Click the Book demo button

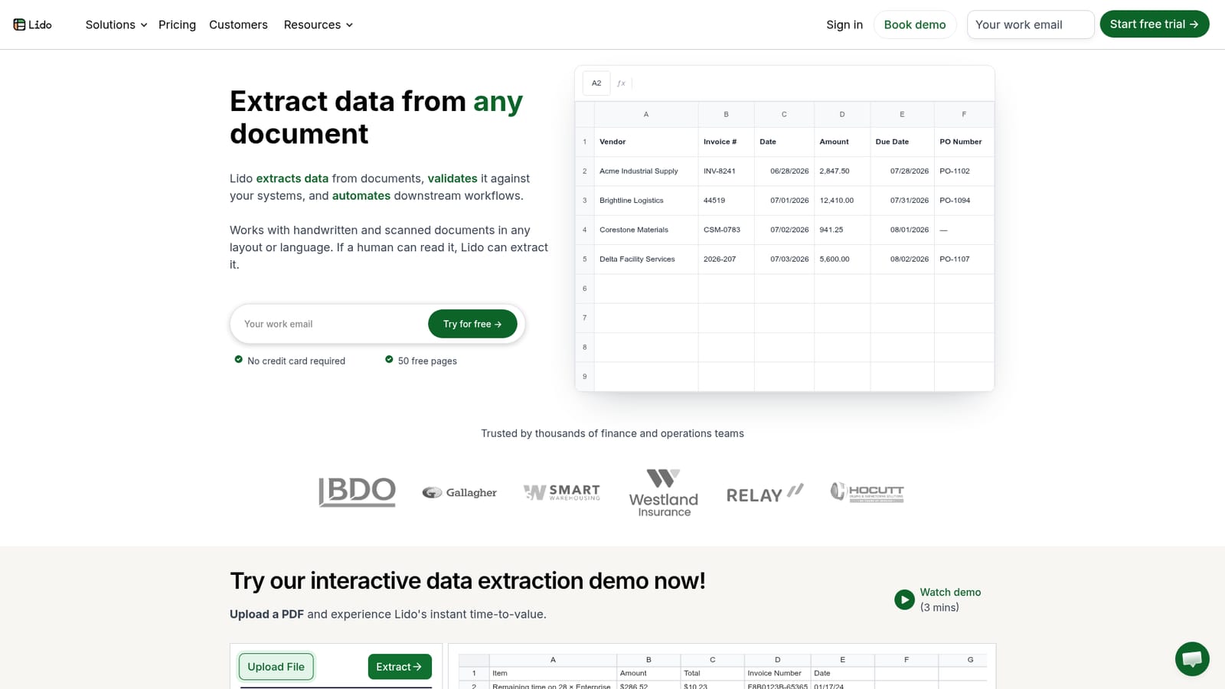[x=915, y=24]
